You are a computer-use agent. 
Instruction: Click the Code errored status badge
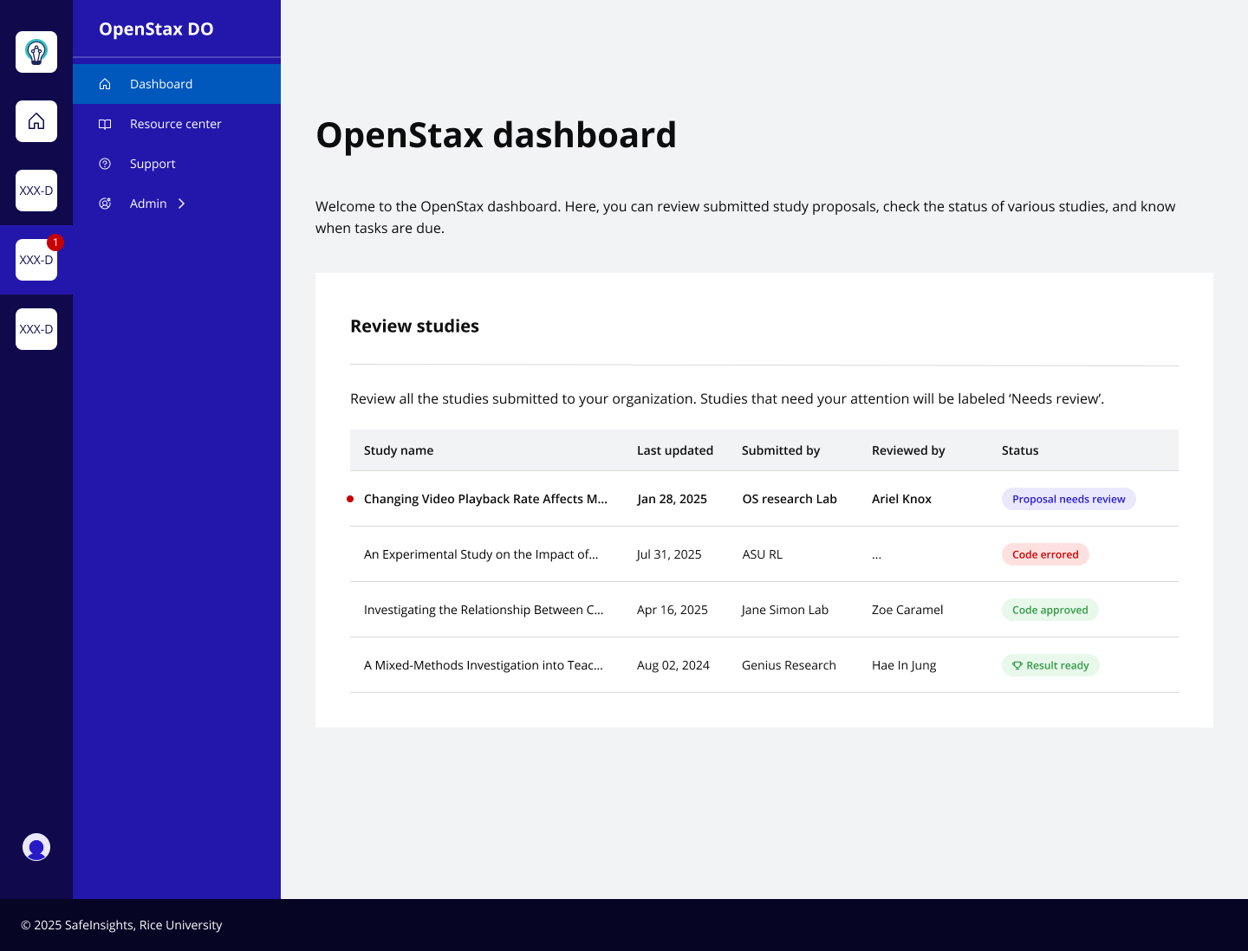[x=1045, y=554]
